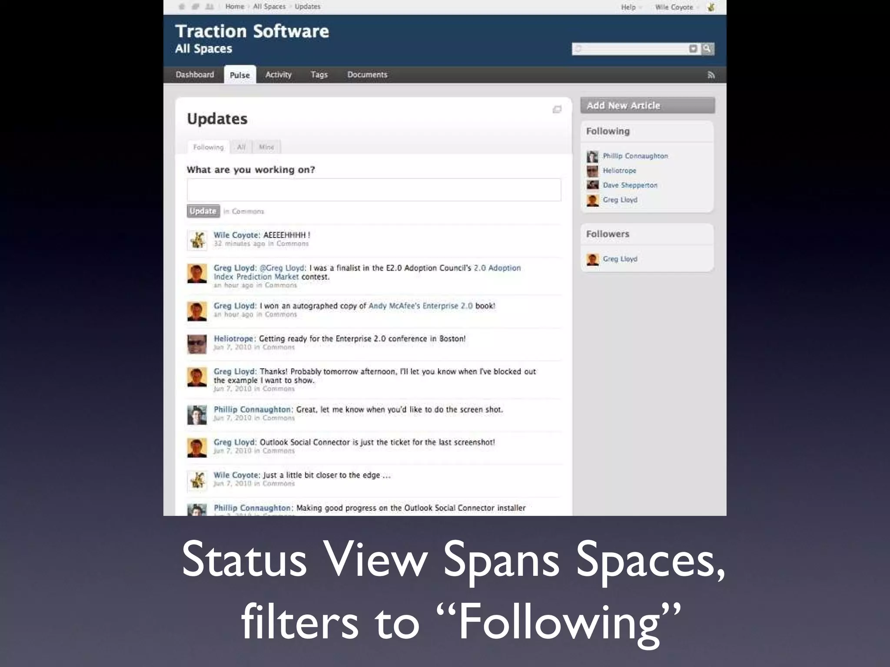Click the spaces icon beside home icon
890x667 pixels.
(196, 7)
